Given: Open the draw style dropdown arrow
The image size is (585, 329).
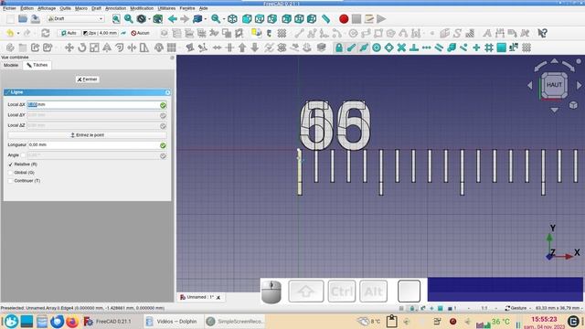Looking at the screenshot, I should tap(149, 19).
